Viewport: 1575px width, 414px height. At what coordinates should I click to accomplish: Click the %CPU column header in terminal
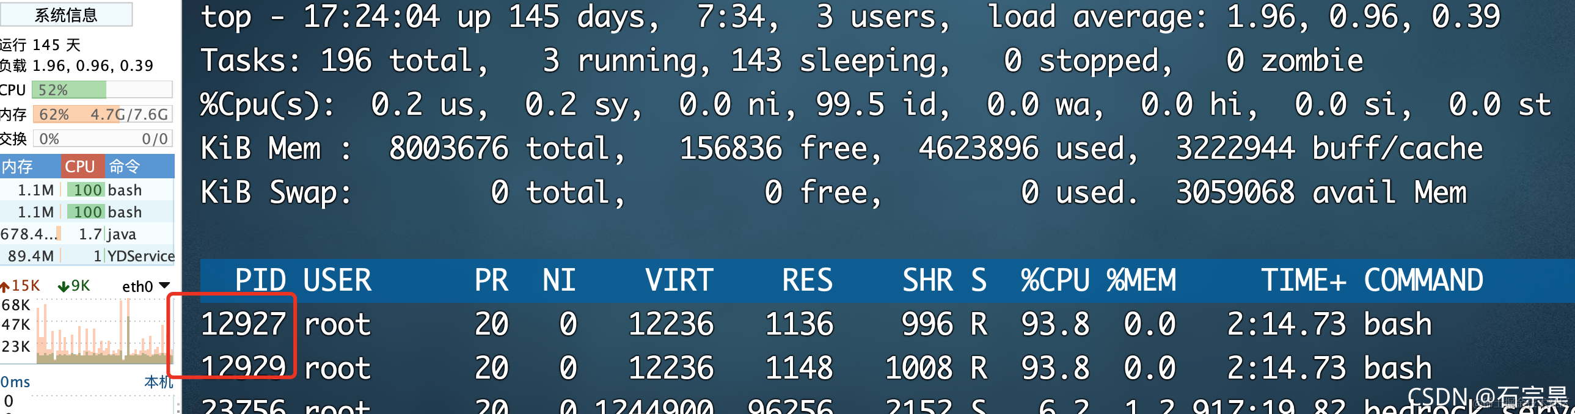click(1054, 281)
